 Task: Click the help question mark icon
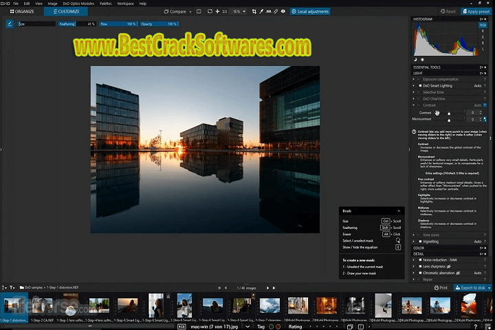tap(476, 327)
